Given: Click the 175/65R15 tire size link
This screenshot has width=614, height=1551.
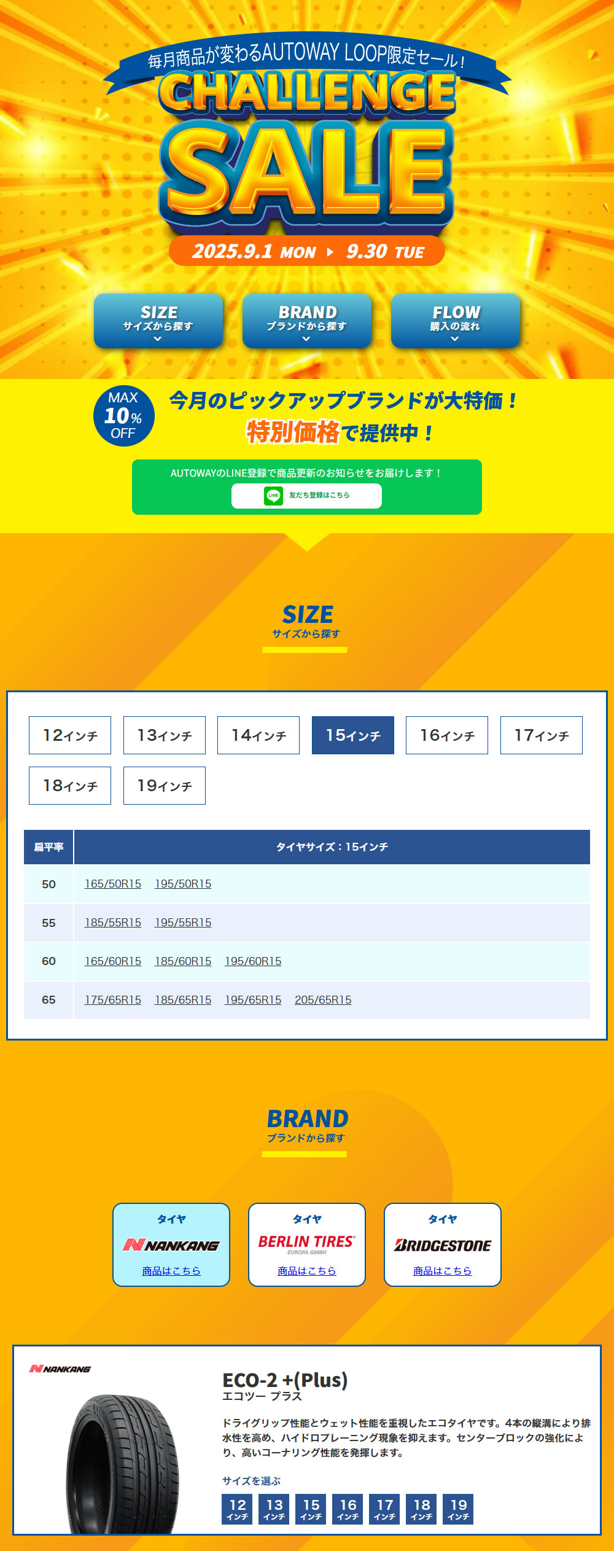Looking at the screenshot, I should point(113,1000).
